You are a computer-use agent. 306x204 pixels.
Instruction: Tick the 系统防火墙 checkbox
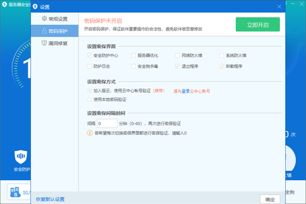[222, 56]
